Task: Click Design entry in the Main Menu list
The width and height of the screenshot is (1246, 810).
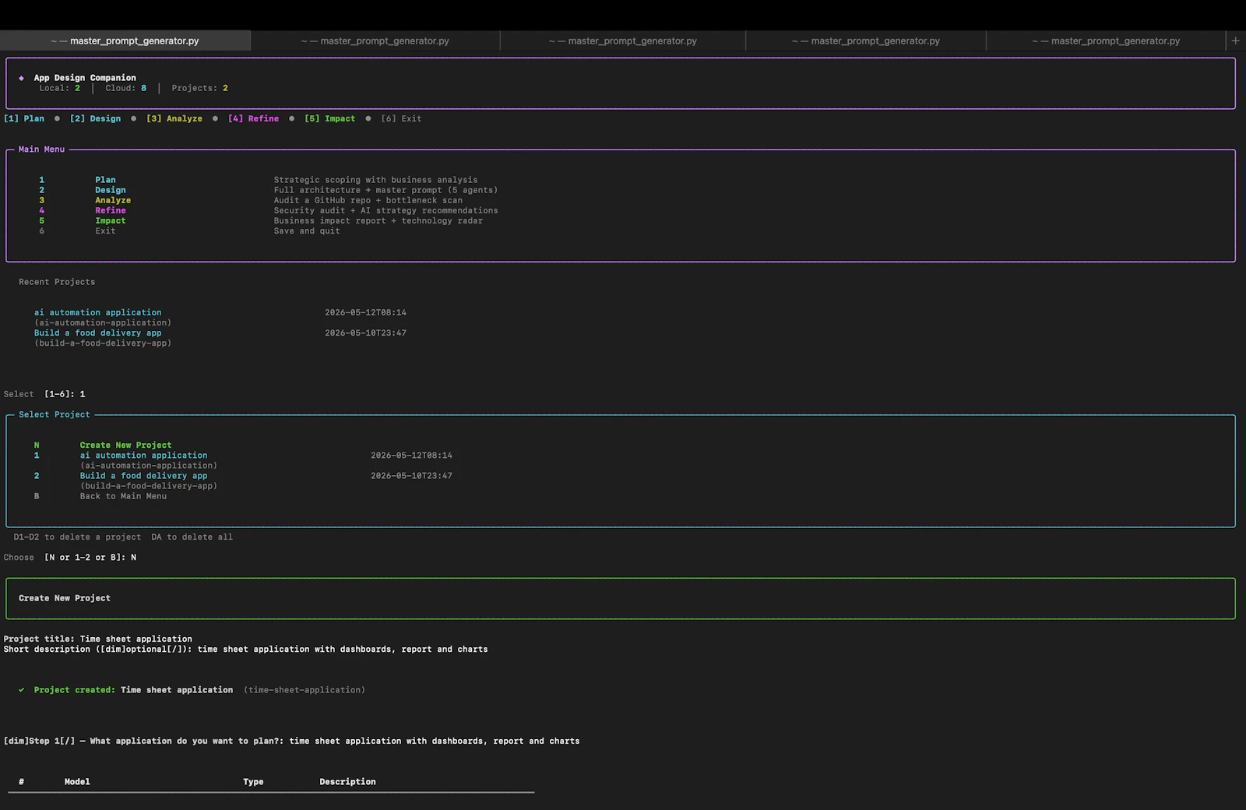Action: coord(111,190)
